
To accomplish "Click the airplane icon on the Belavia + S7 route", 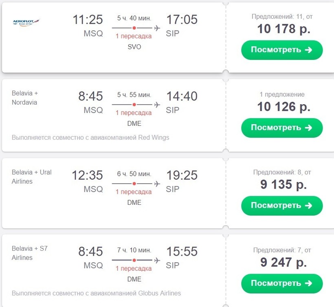I will click(157, 260).
